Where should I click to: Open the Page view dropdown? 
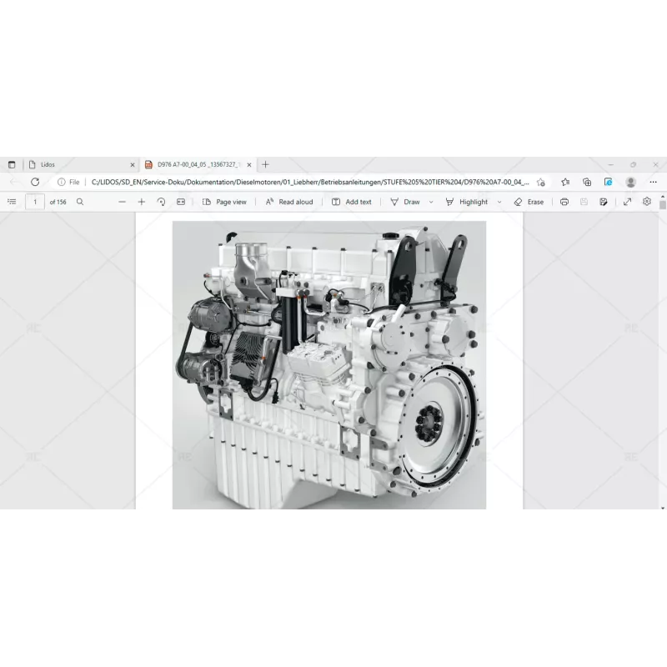(x=223, y=201)
